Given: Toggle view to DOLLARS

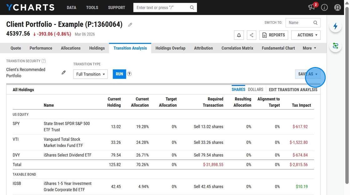Looking at the screenshot, I should pyautogui.click(x=256, y=89).
